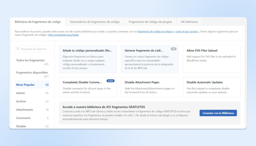The width and height of the screenshot is (256, 146).
Task: Follow the fragmento de código en blanco link
Action: pos(155,31)
